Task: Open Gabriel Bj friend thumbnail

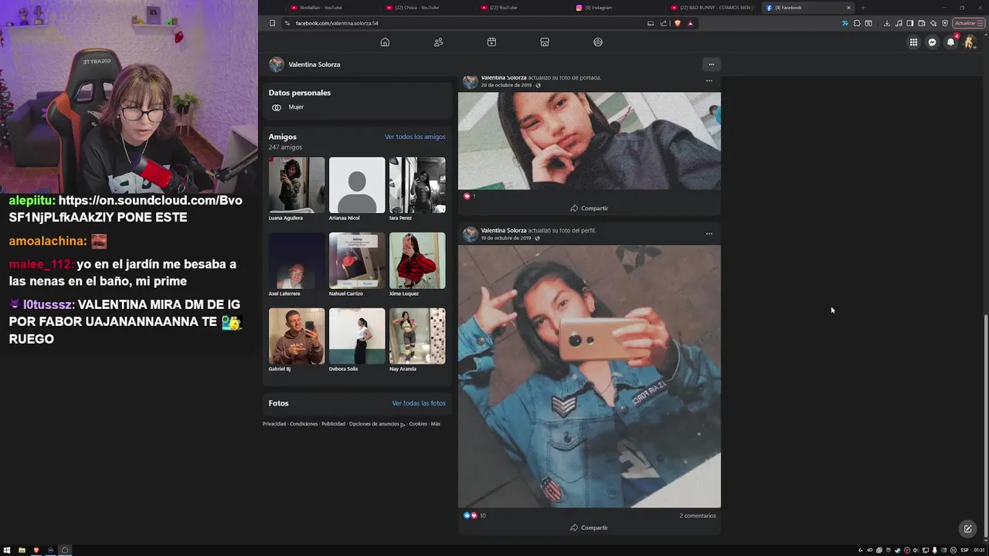Action: [297, 336]
